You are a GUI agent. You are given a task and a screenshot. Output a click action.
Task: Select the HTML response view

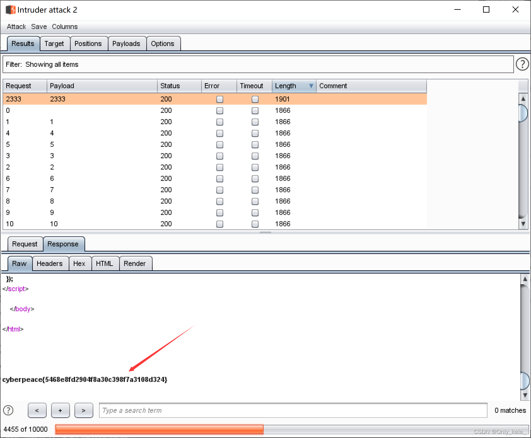click(105, 263)
